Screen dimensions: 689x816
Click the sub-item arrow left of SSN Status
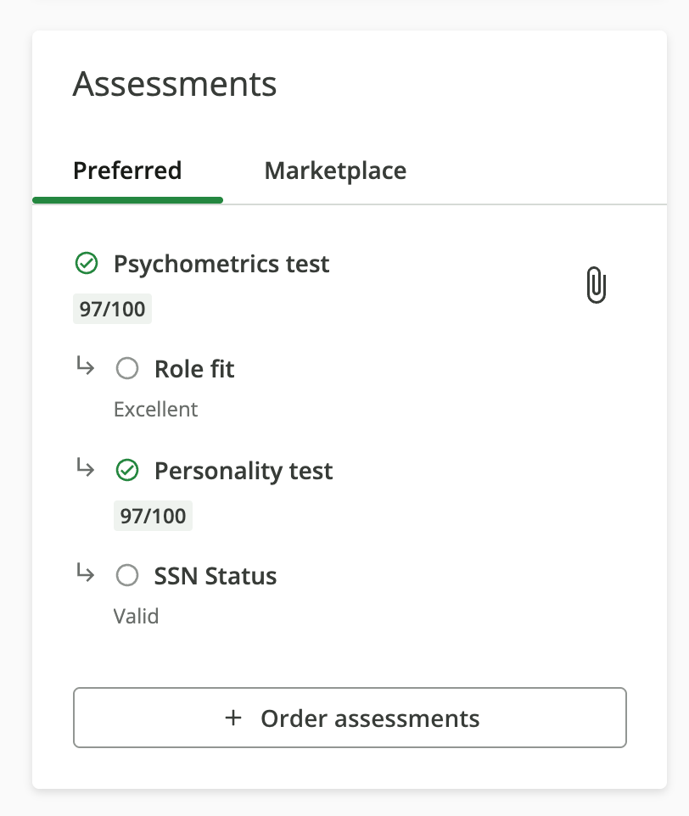[85, 573]
